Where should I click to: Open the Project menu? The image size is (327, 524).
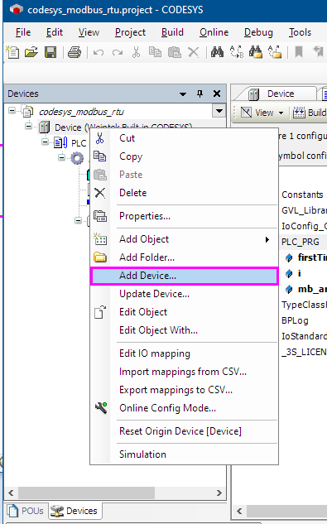(x=130, y=32)
